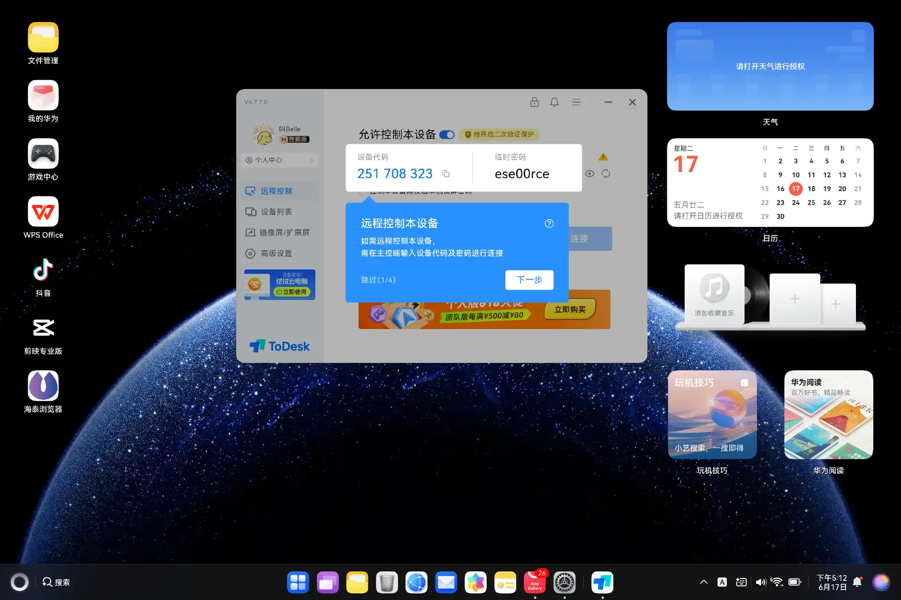Click the lock screen icon in ToDesk

point(534,102)
